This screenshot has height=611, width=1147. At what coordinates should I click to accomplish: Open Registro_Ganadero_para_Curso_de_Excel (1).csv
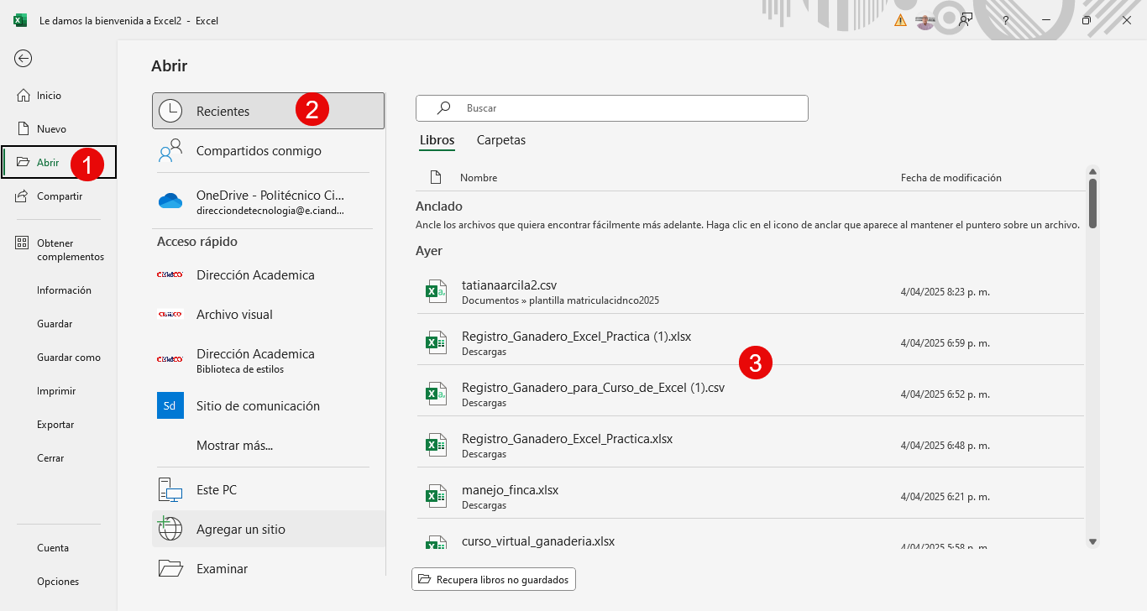point(750,393)
